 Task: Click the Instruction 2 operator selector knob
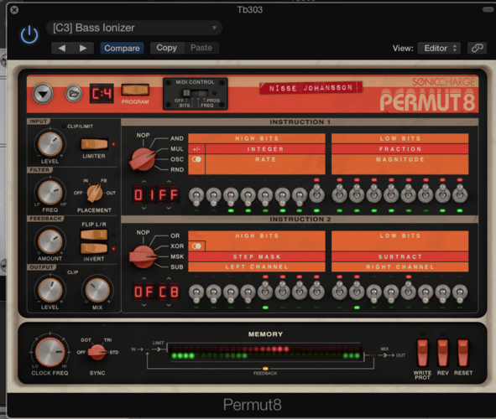[143, 256]
